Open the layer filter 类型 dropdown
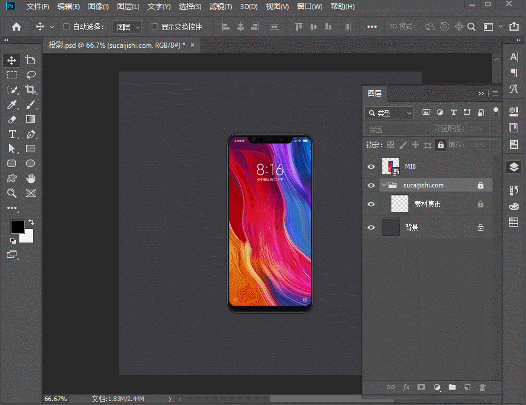 point(389,112)
